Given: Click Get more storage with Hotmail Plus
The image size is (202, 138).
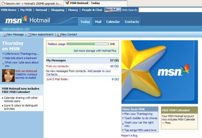Looking at the screenshot, I should pos(95,51).
